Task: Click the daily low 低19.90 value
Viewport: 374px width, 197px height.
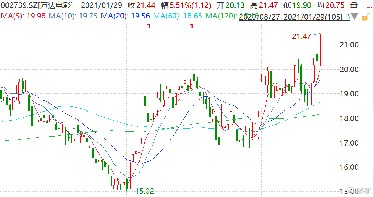Action: tap(298, 5)
